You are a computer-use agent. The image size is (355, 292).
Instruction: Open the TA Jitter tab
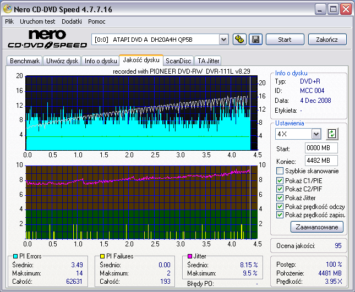[208, 61]
